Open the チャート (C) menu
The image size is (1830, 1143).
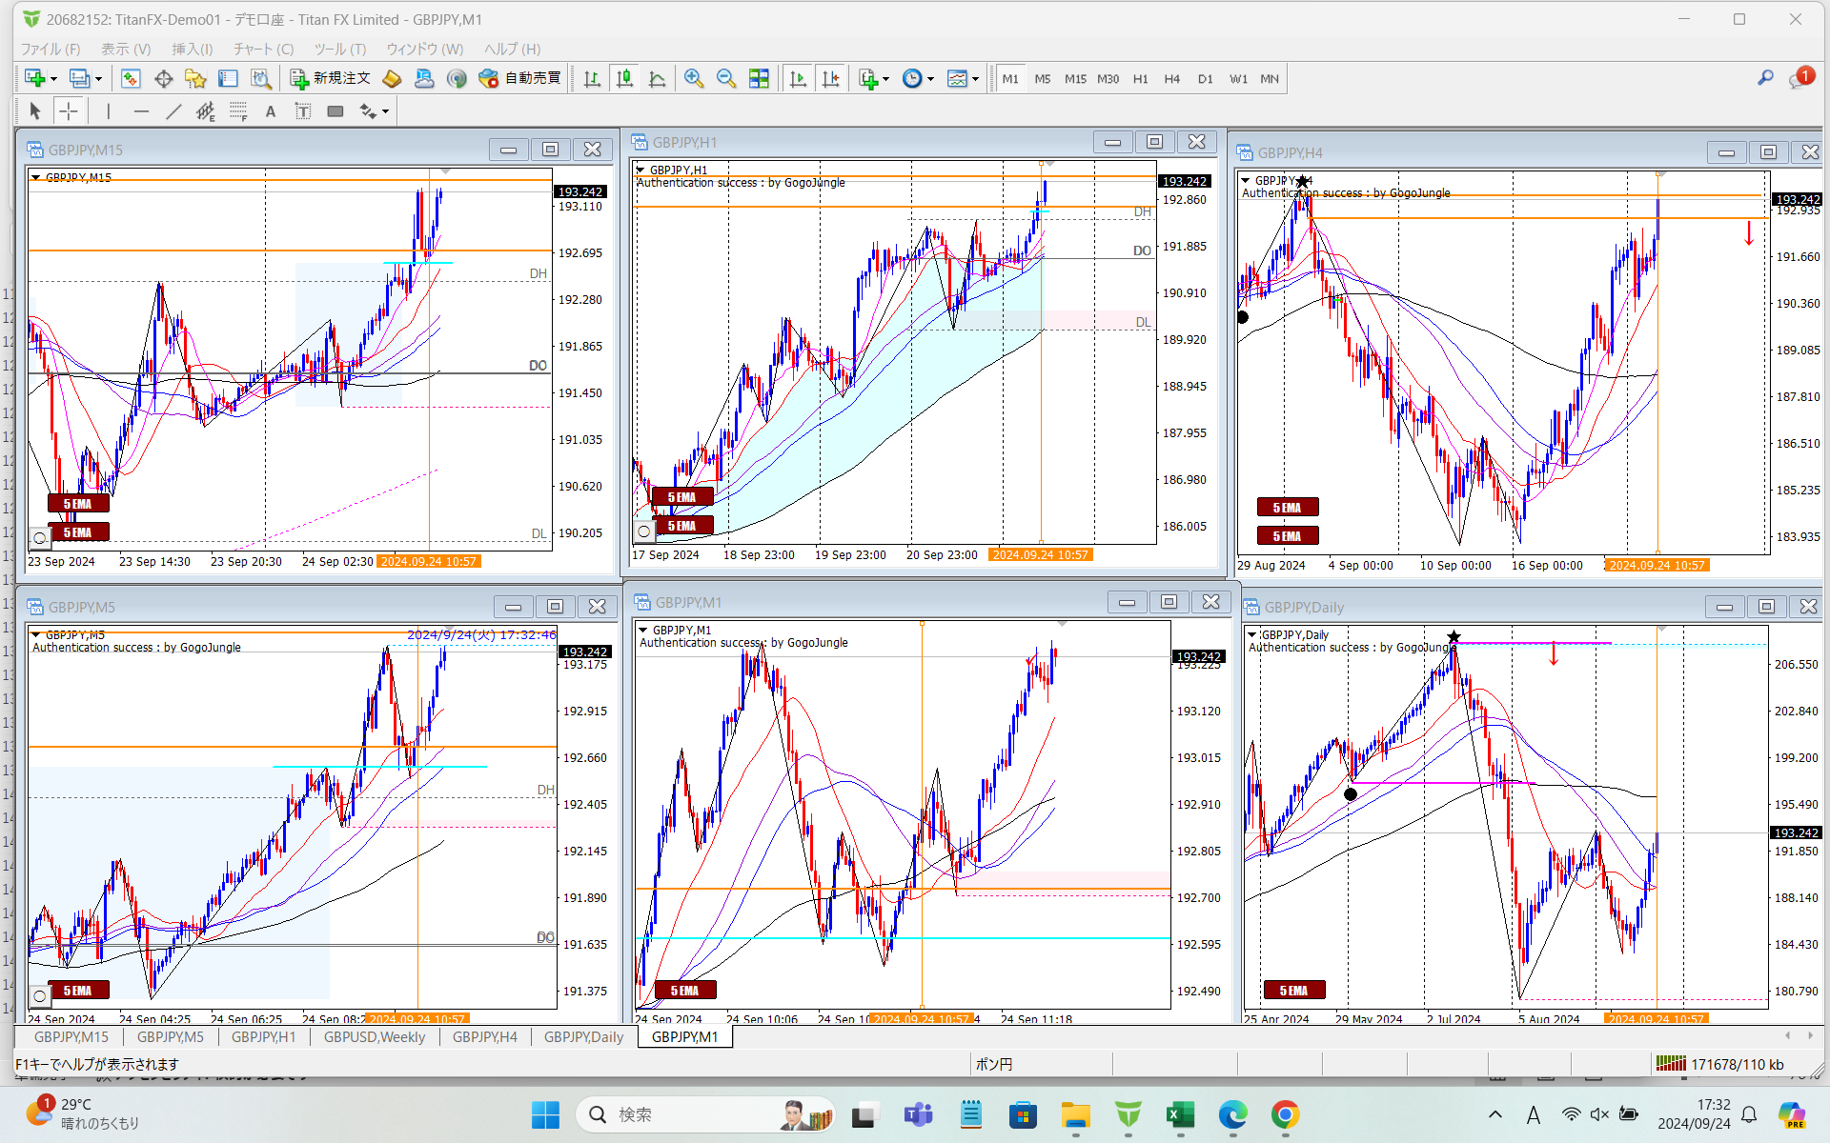[263, 49]
